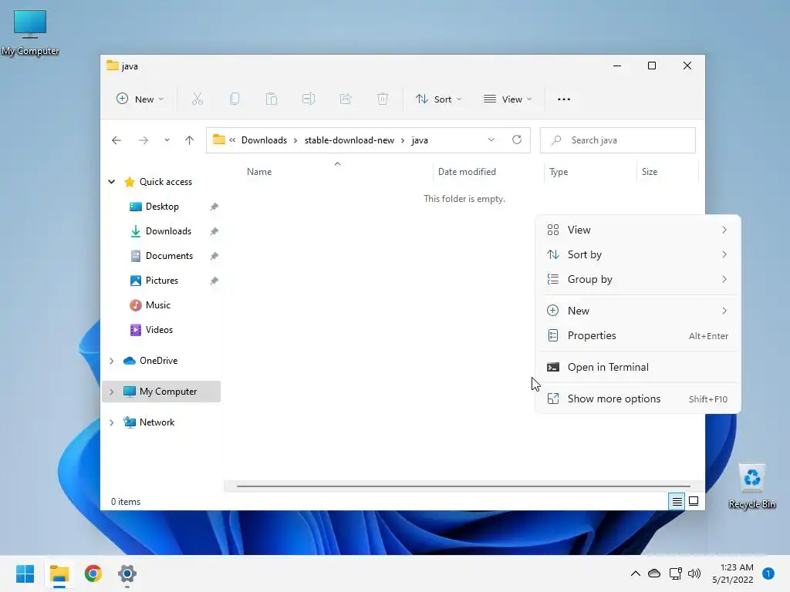
Task: Open the New dropdown in toolbar
Action: coord(140,99)
